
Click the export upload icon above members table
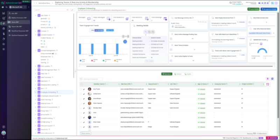tap(267, 79)
